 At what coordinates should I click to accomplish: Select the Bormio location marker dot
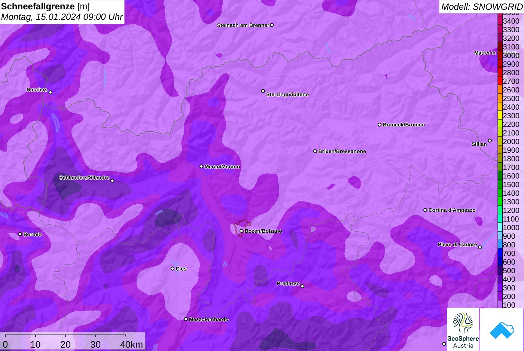coord(20,234)
